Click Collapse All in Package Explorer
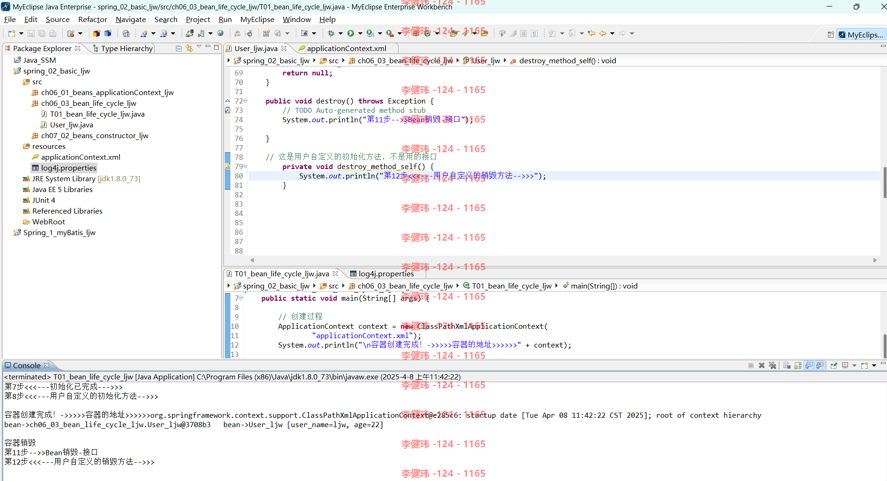The width and height of the screenshot is (887, 481). click(x=178, y=48)
